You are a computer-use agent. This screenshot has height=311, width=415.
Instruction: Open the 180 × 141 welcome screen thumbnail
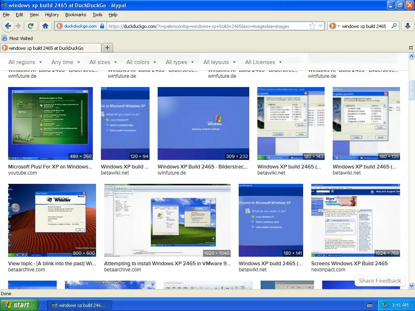pyautogui.click(x=271, y=220)
